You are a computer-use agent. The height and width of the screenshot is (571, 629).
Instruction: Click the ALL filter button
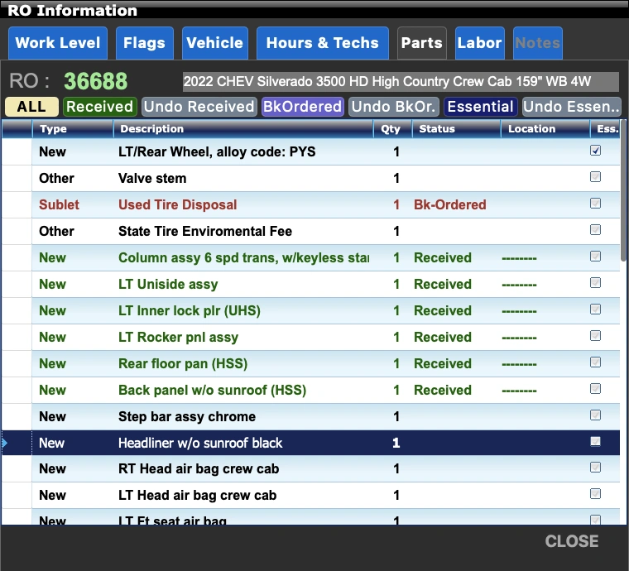click(x=31, y=107)
